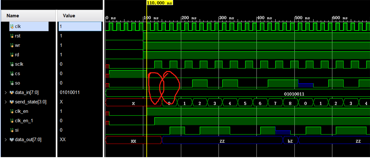
Task: Click the rst signal icon
Action: 12,36
